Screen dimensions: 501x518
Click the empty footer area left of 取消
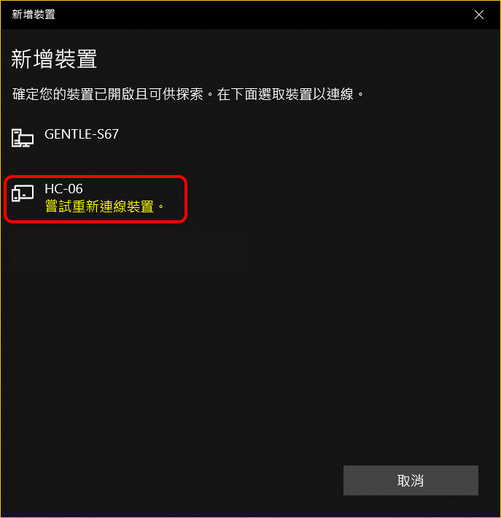[171, 480]
